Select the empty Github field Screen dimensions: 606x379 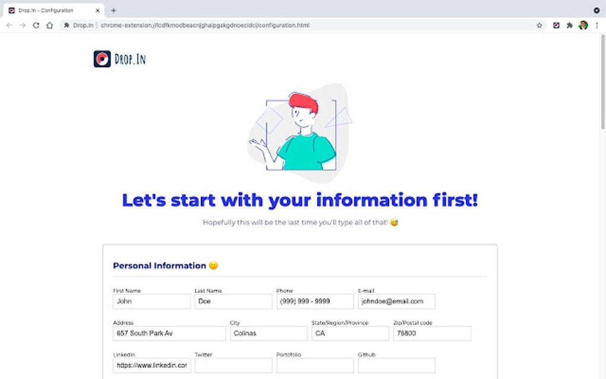pyautogui.click(x=397, y=365)
